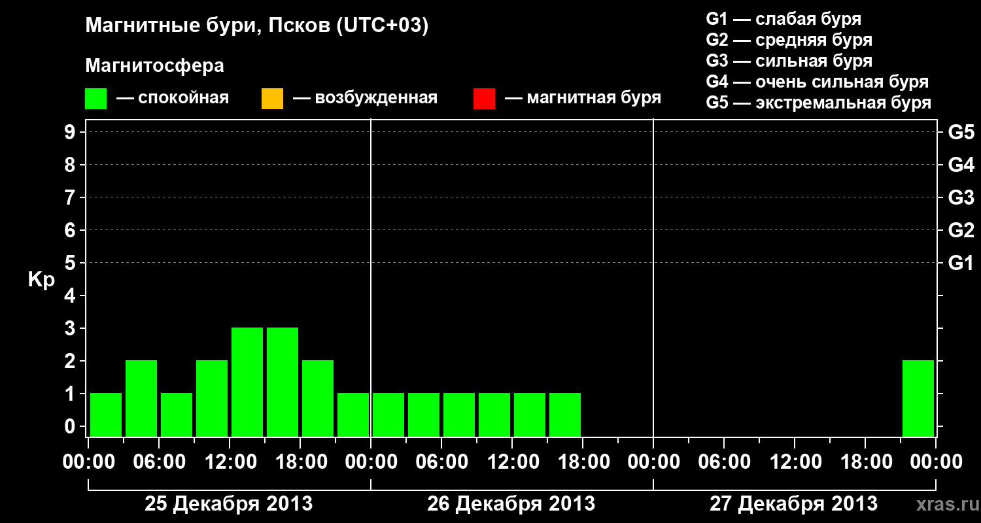
Task: Click 'G1 — слабая буря' legend line
Action: point(783,19)
